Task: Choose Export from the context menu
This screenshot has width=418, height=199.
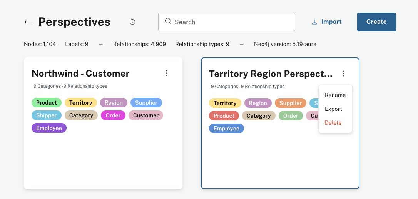Action: tap(333, 109)
